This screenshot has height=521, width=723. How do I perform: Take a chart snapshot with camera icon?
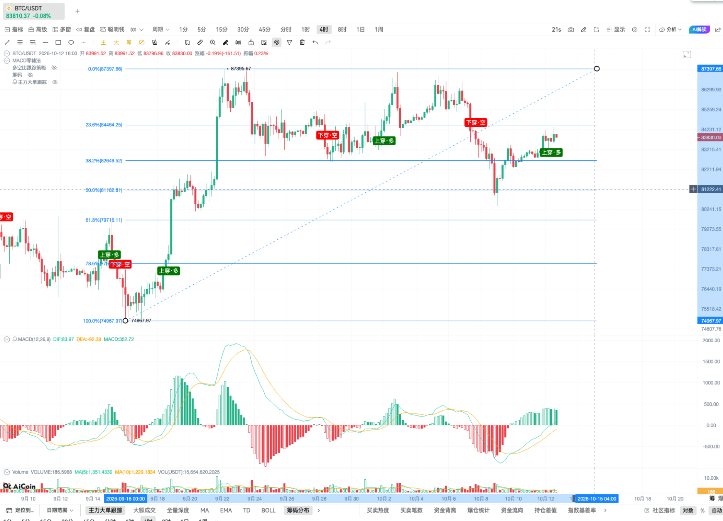tap(571, 30)
